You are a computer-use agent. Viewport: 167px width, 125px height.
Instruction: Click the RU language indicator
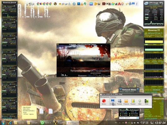coord(116,123)
